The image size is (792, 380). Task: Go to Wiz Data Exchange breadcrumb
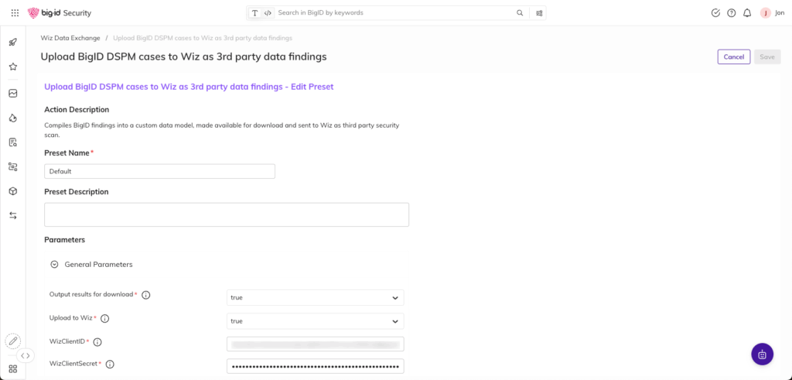tap(69, 38)
